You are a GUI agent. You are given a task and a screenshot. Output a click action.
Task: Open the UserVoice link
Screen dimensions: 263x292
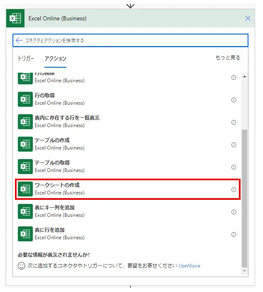click(189, 266)
